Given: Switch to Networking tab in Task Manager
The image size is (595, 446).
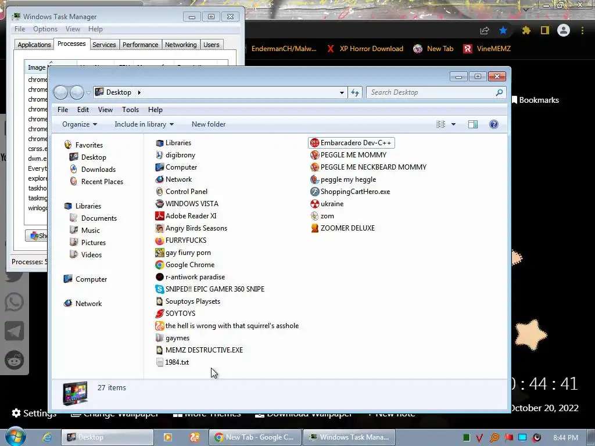Looking at the screenshot, I should point(181,45).
